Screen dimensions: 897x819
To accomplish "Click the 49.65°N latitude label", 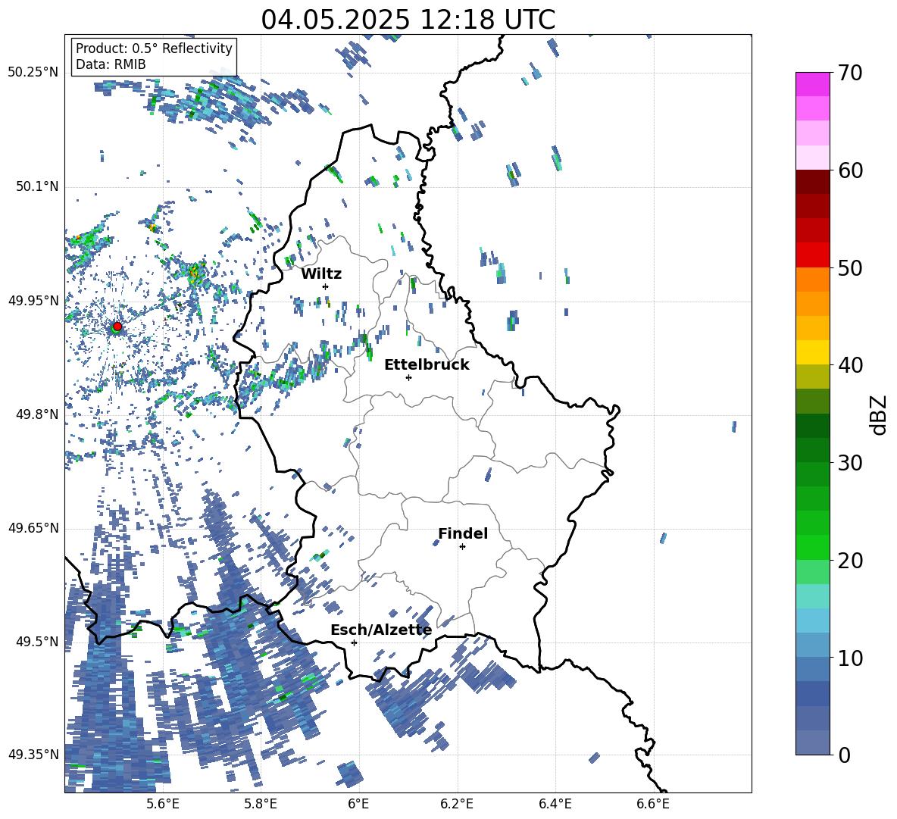I will pos(33,528).
